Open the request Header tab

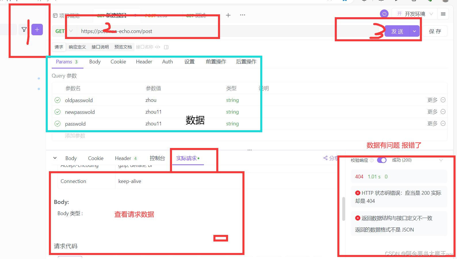144,62
